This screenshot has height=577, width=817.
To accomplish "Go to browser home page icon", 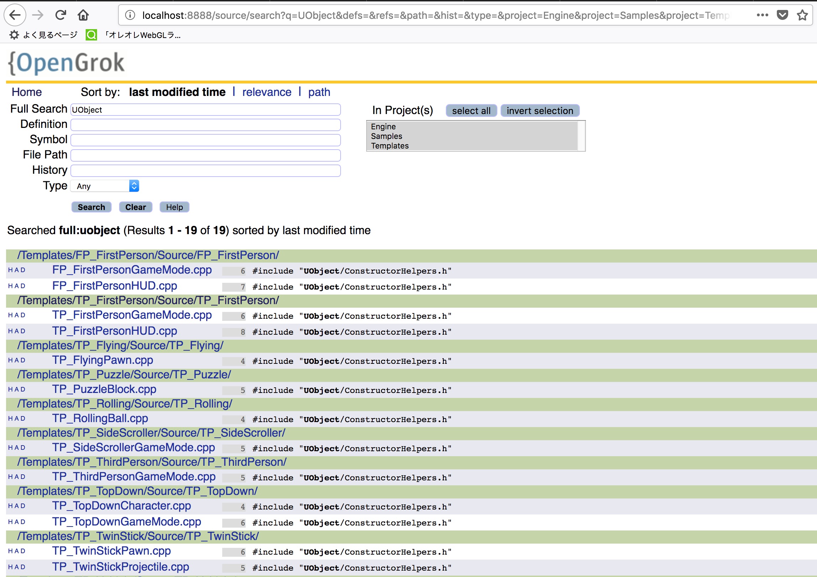I will coord(83,15).
